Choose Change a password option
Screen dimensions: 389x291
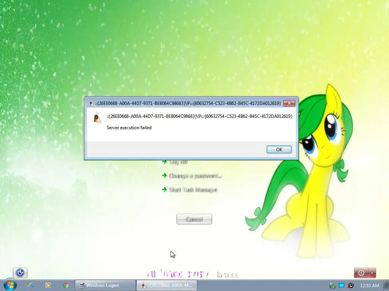[x=192, y=175]
